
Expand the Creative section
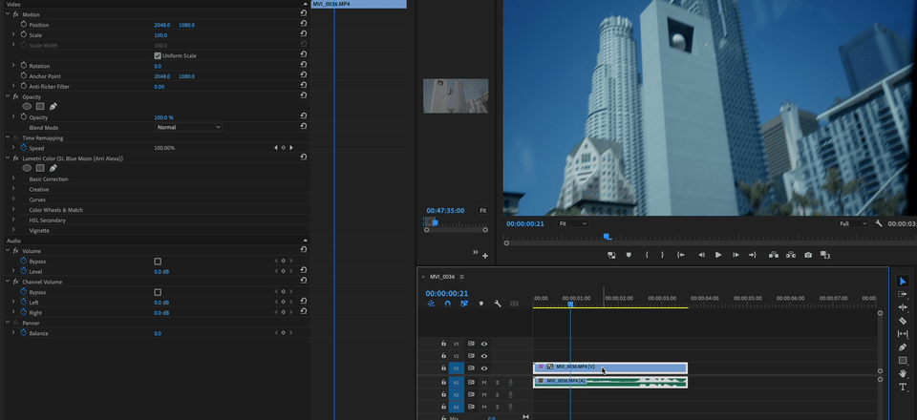click(x=13, y=189)
